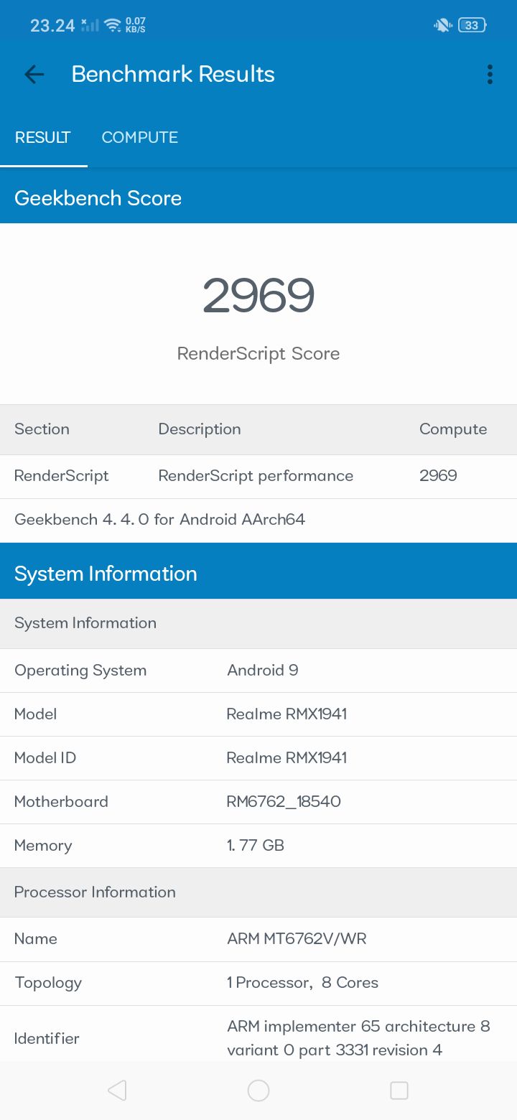Tap the 1 Processor, 8 Cores value
517x1120 pixels.
(x=302, y=983)
